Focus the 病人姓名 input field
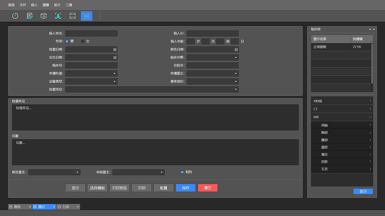The image size is (385, 216). 91,33
